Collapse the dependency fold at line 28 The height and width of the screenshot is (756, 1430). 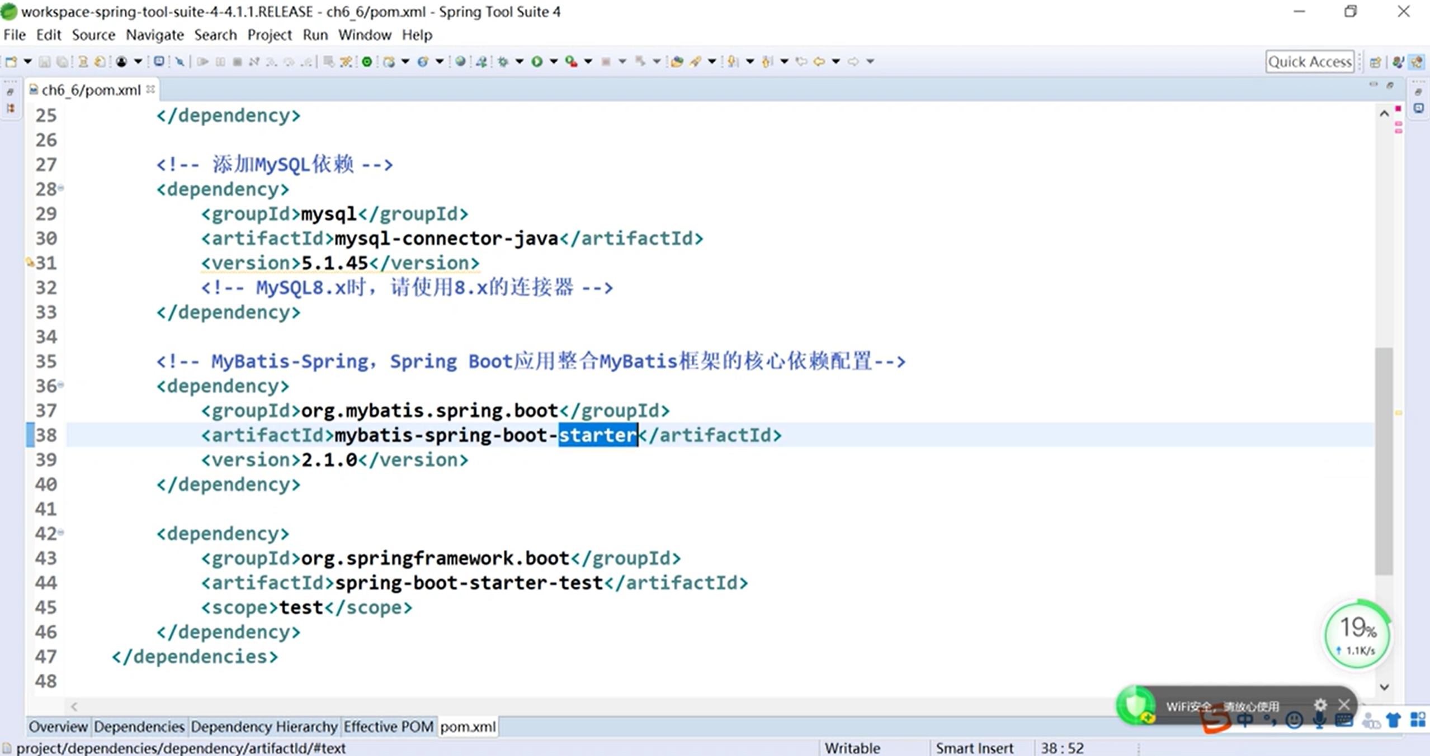point(61,188)
